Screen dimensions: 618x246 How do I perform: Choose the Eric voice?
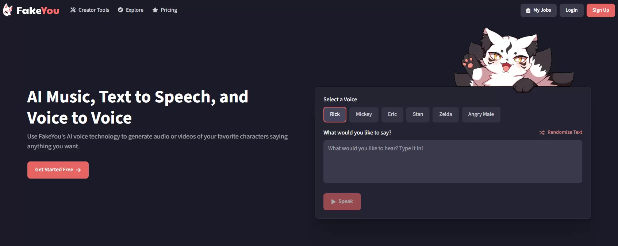pos(392,114)
